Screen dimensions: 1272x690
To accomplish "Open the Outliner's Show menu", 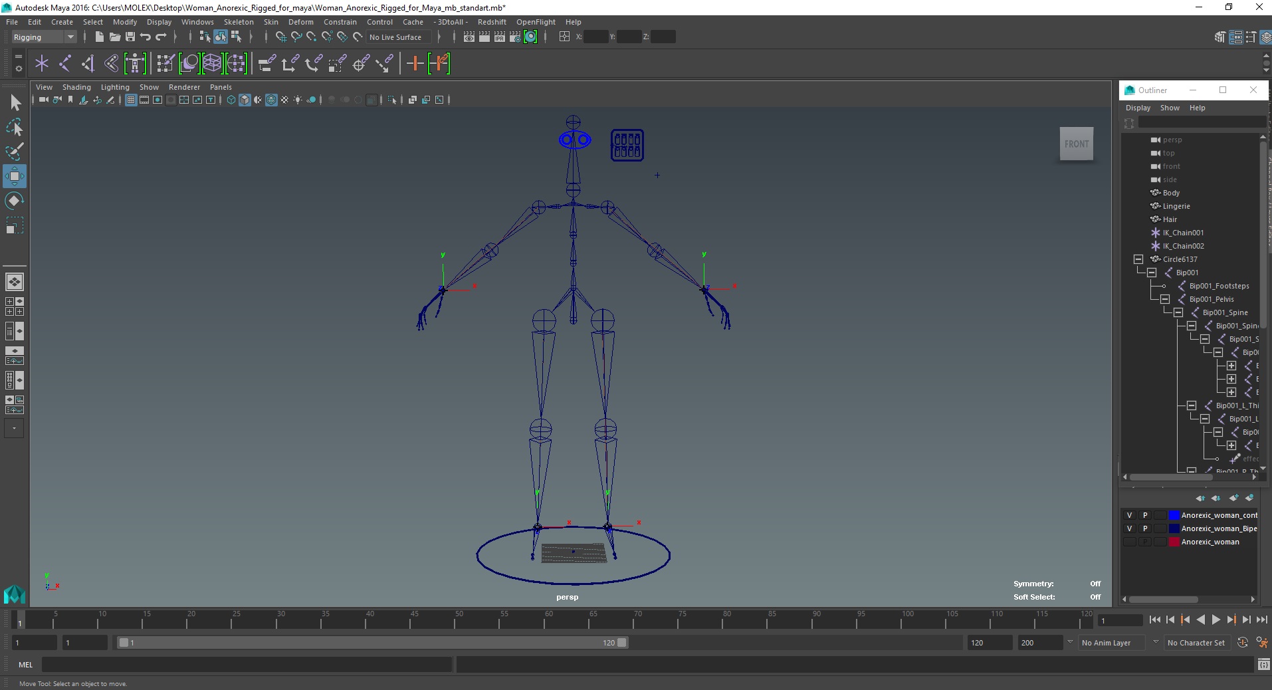I will (x=1170, y=108).
